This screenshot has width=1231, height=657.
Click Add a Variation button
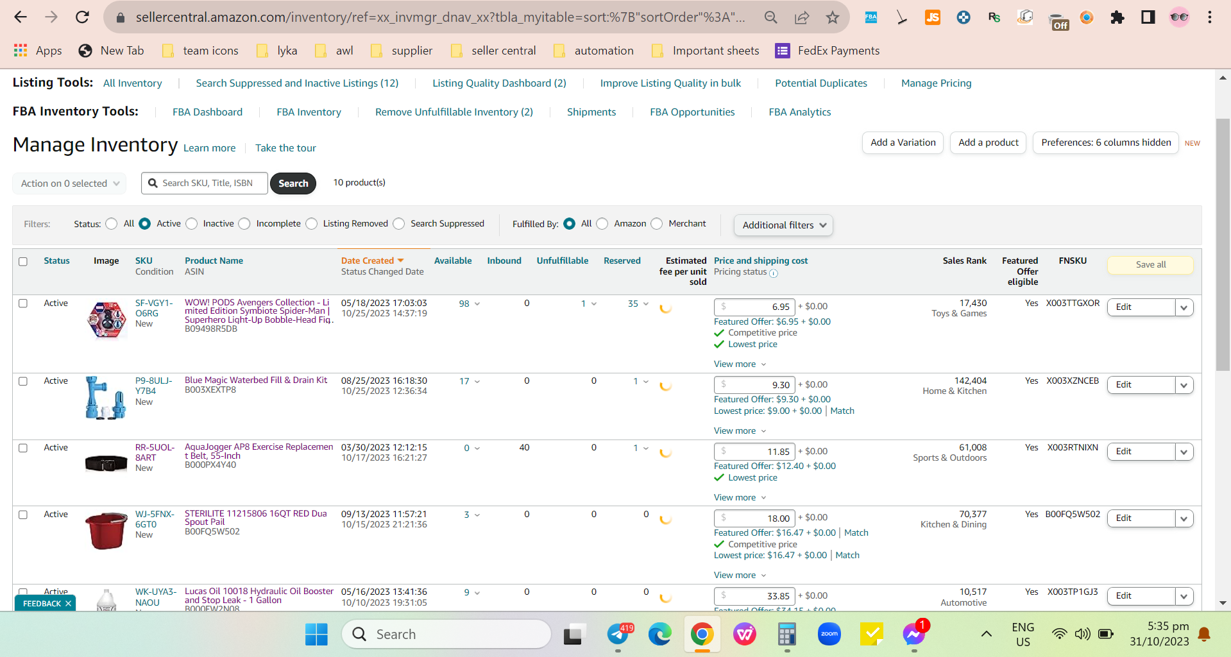click(903, 142)
